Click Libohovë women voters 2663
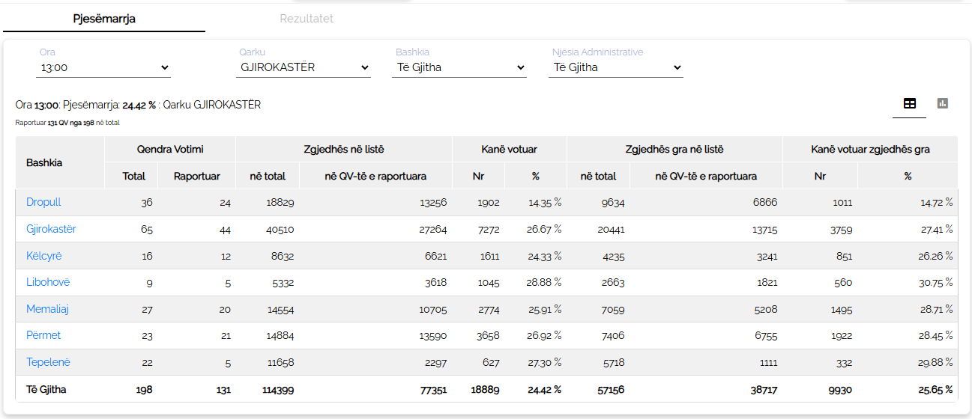Viewport: 972px width, 419px height. click(x=613, y=283)
